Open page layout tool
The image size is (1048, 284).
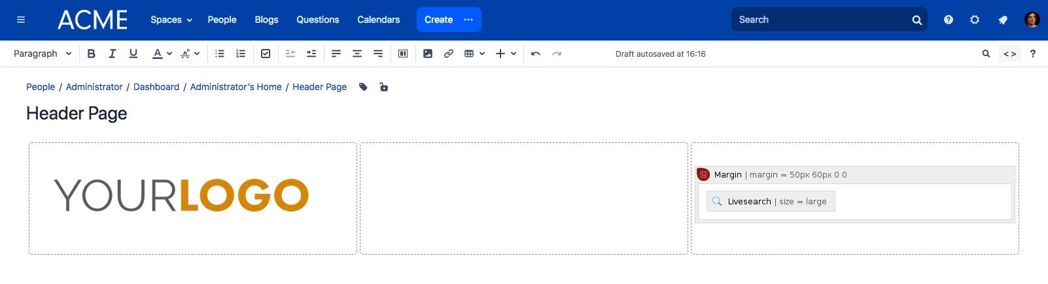point(403,54)
